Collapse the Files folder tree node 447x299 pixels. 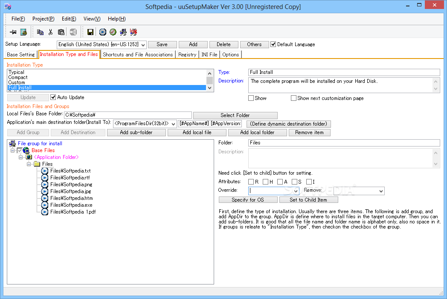[x=29, y=164]
